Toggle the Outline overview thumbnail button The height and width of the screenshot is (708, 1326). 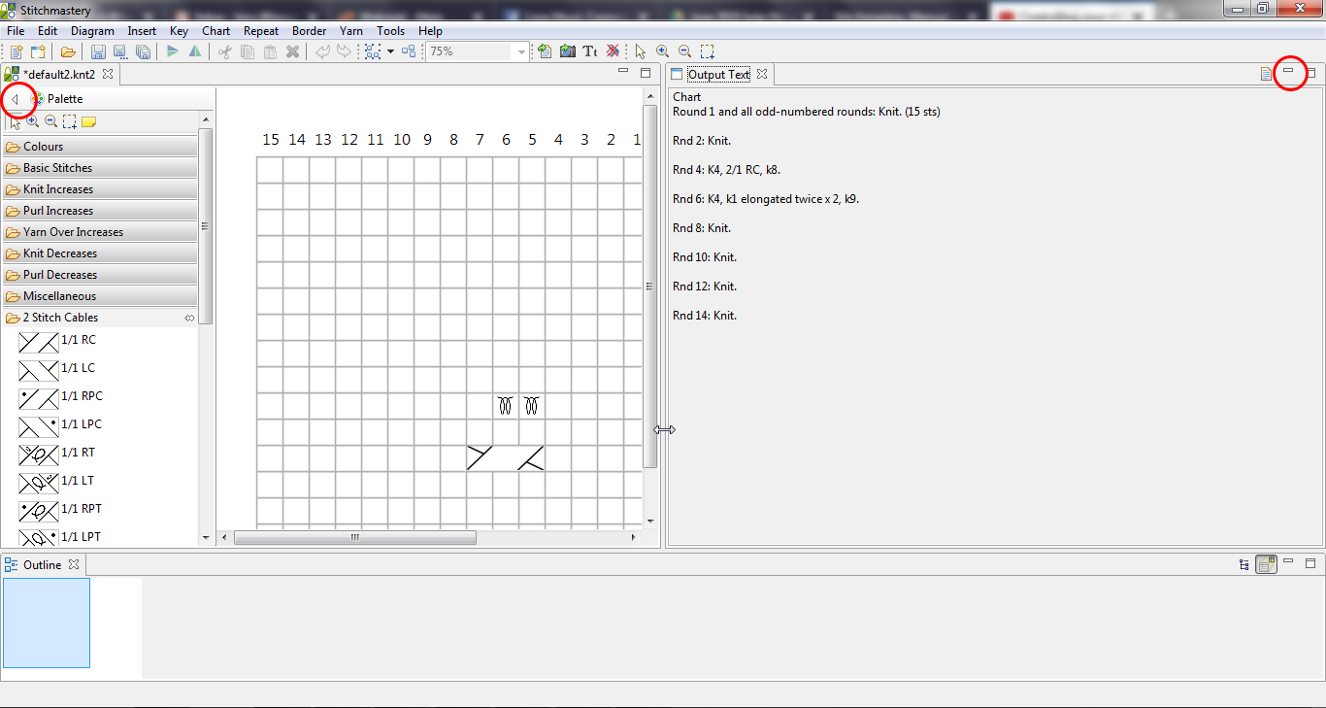[x=1266, y=564]
